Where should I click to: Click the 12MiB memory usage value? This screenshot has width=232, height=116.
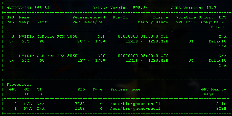click(131, 60)
